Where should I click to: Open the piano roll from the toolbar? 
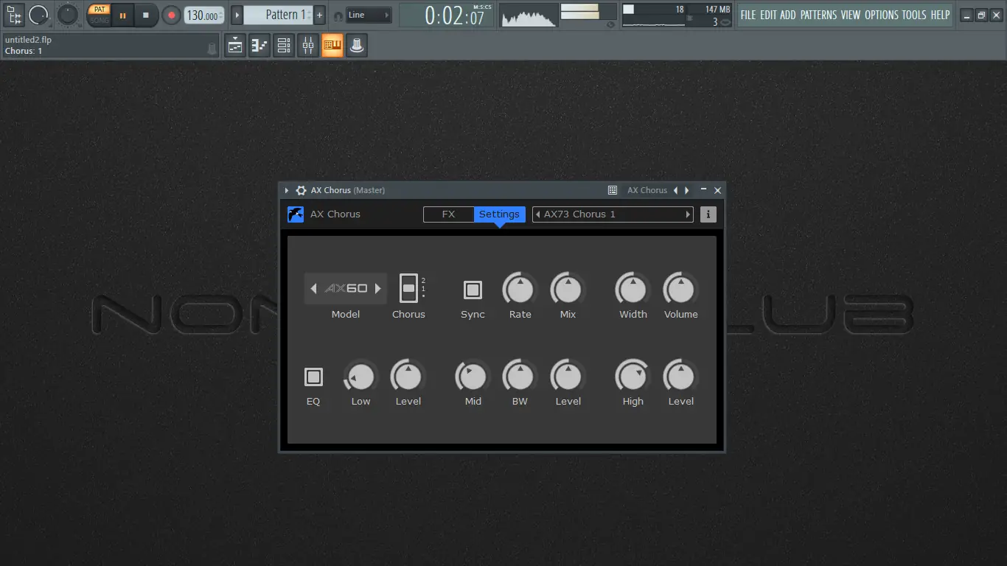point(259,46)
